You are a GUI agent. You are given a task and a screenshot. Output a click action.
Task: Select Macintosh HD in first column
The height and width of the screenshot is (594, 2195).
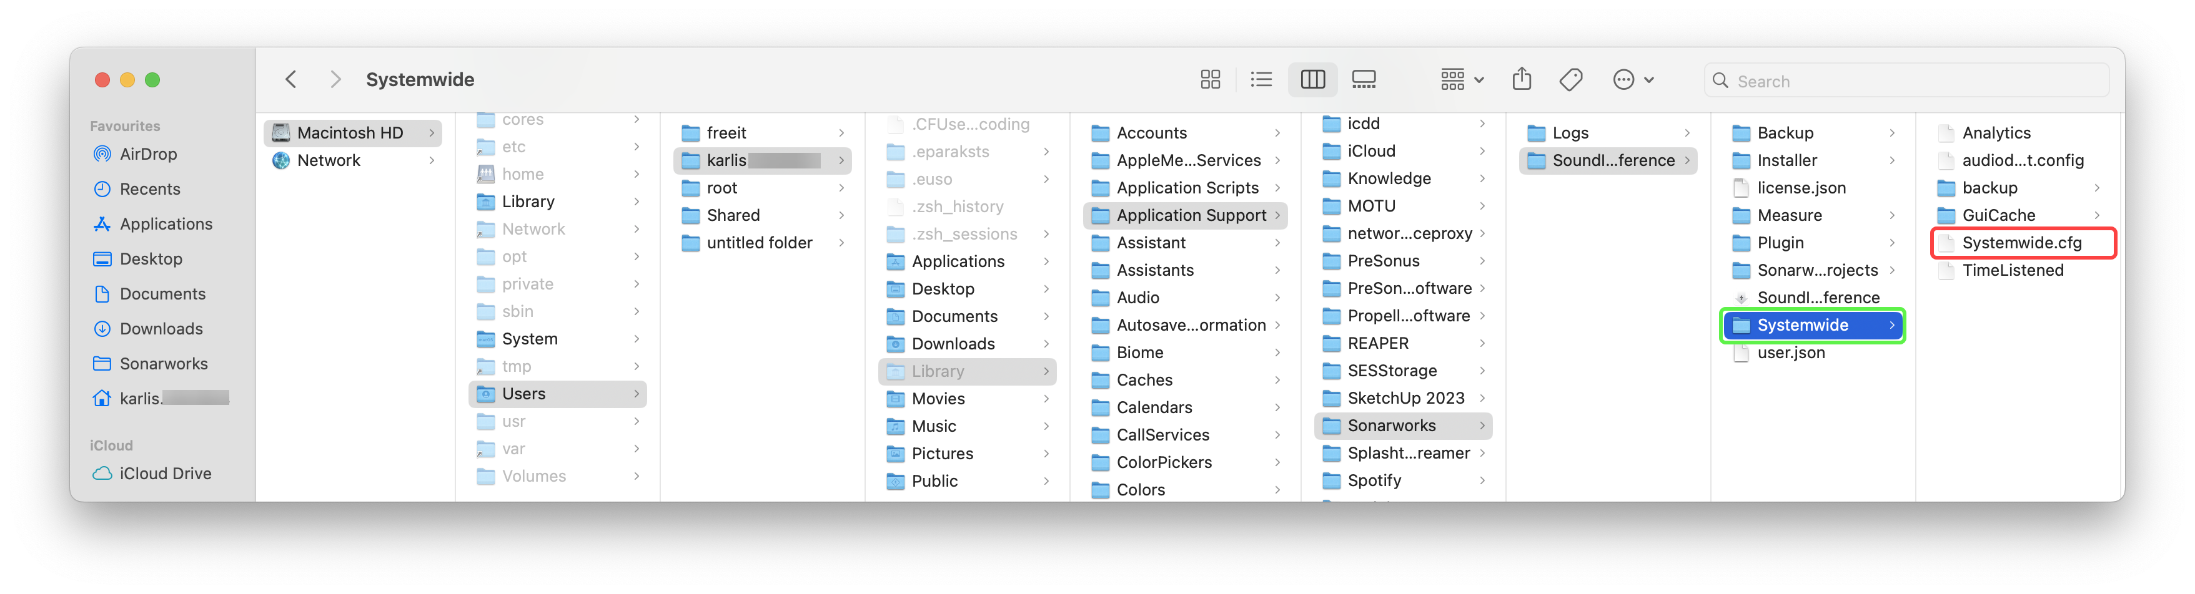pyautogui.click(x=349, y=133)
